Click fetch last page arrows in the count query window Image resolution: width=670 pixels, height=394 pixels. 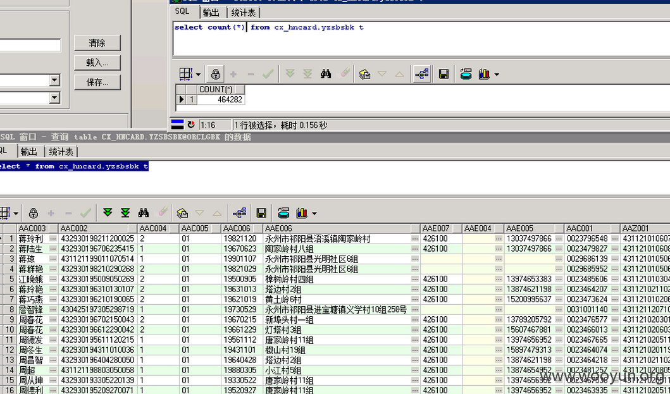tap(307, 74)
